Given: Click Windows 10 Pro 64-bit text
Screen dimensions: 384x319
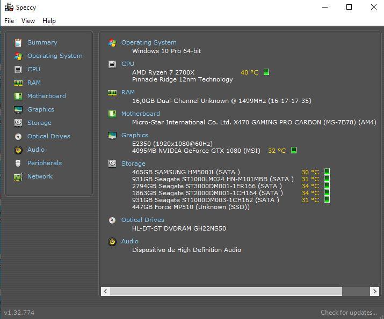Looking at the screenshot, I should [166, 51].
